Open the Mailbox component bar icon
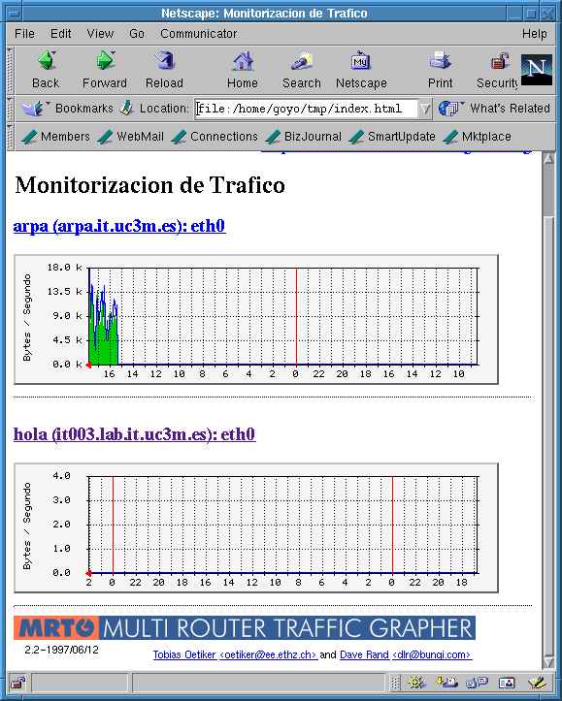The image size is (562, 701). (446, 683)
